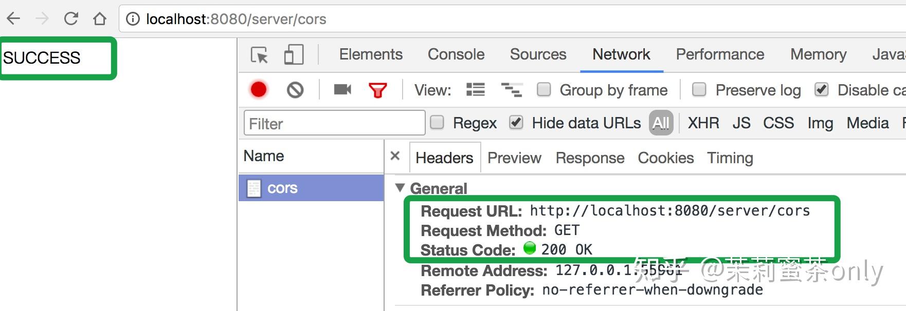
Task: Toggle the red filter funnel icon
Action: click(x=377, y=90)
